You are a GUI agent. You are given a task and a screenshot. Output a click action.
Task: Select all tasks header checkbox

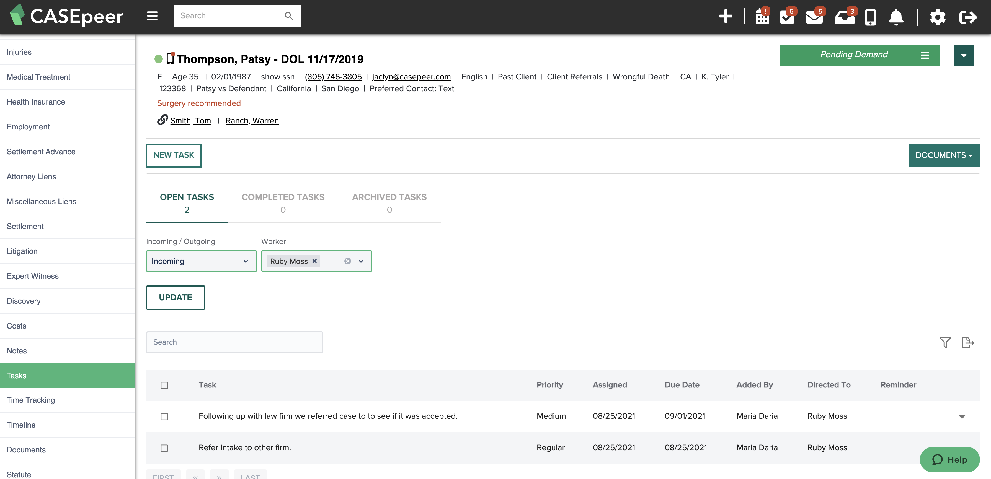click(x=164, y=385)
